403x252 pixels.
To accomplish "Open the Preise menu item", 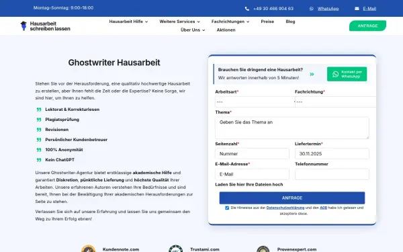I will pyautogui.click(x=267, y=22).
